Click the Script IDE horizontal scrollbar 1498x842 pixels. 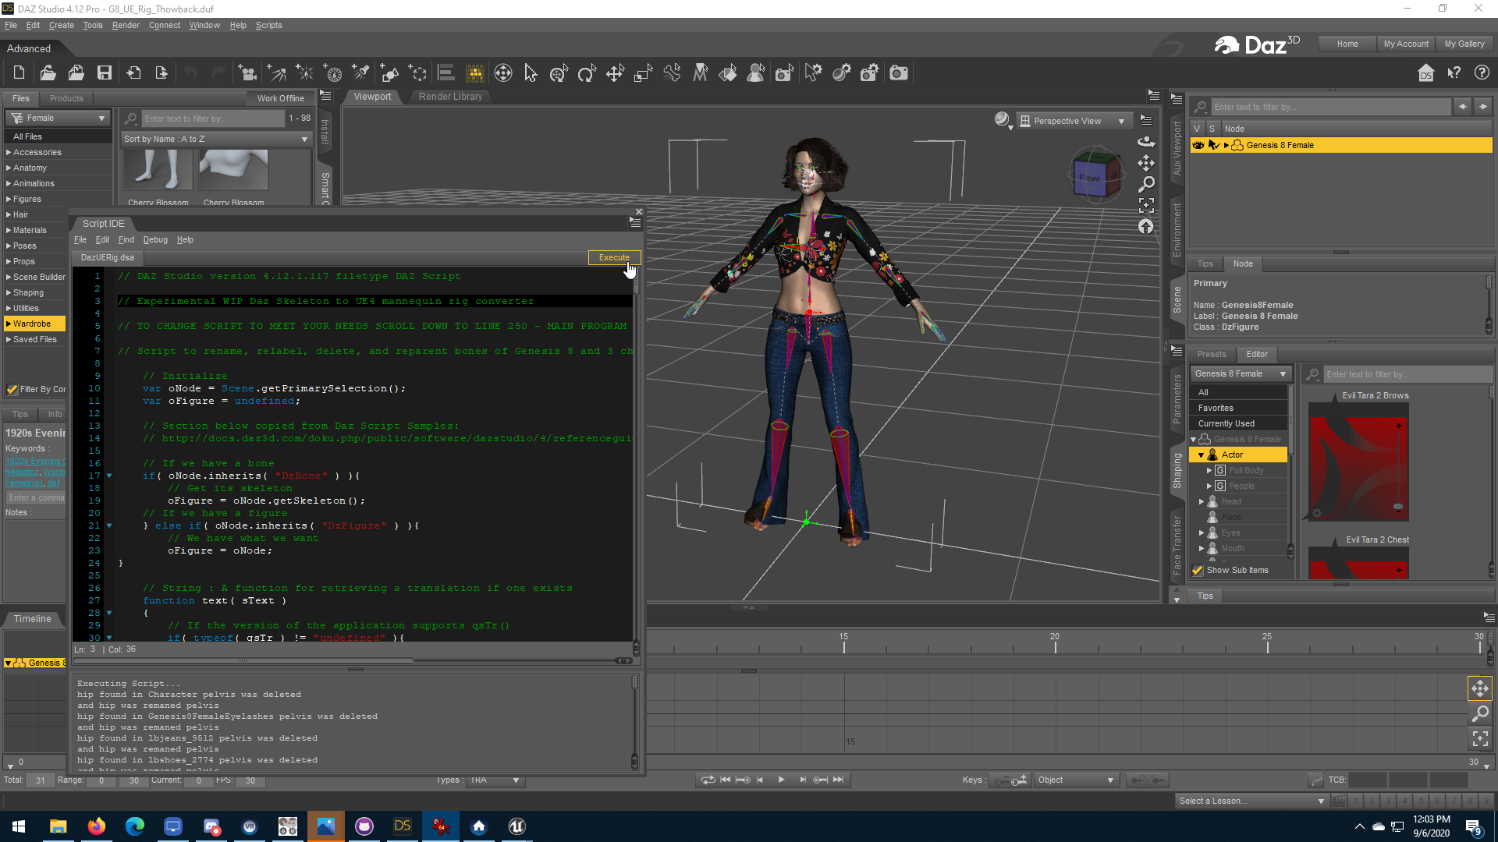243,661
